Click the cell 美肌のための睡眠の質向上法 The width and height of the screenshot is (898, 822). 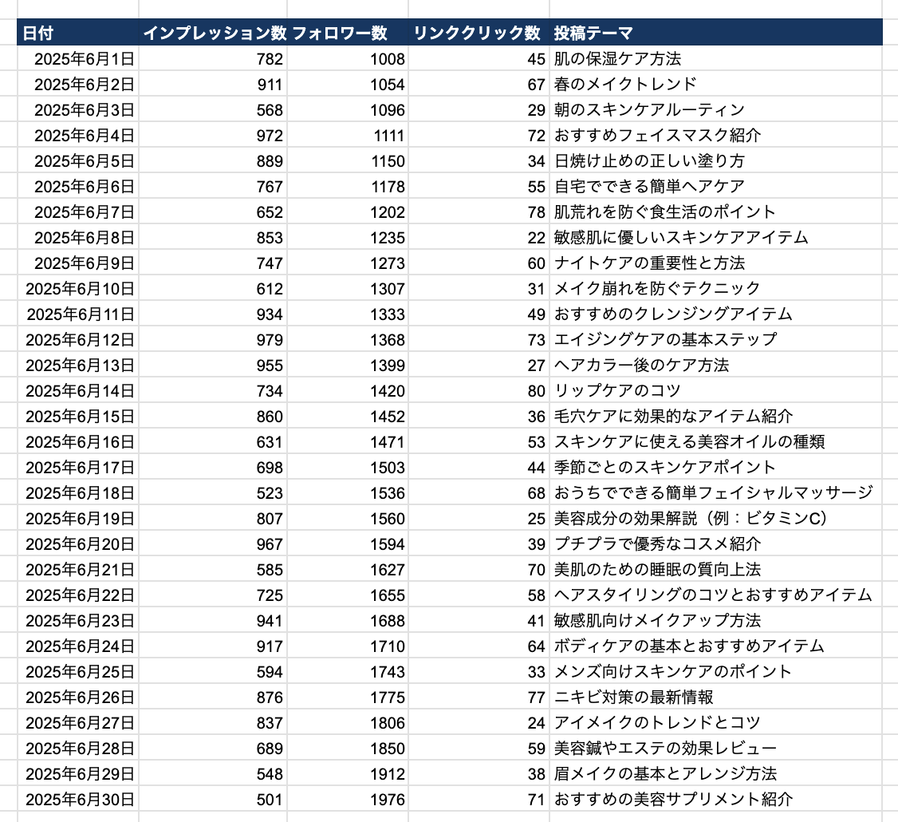tap(716, 569)
